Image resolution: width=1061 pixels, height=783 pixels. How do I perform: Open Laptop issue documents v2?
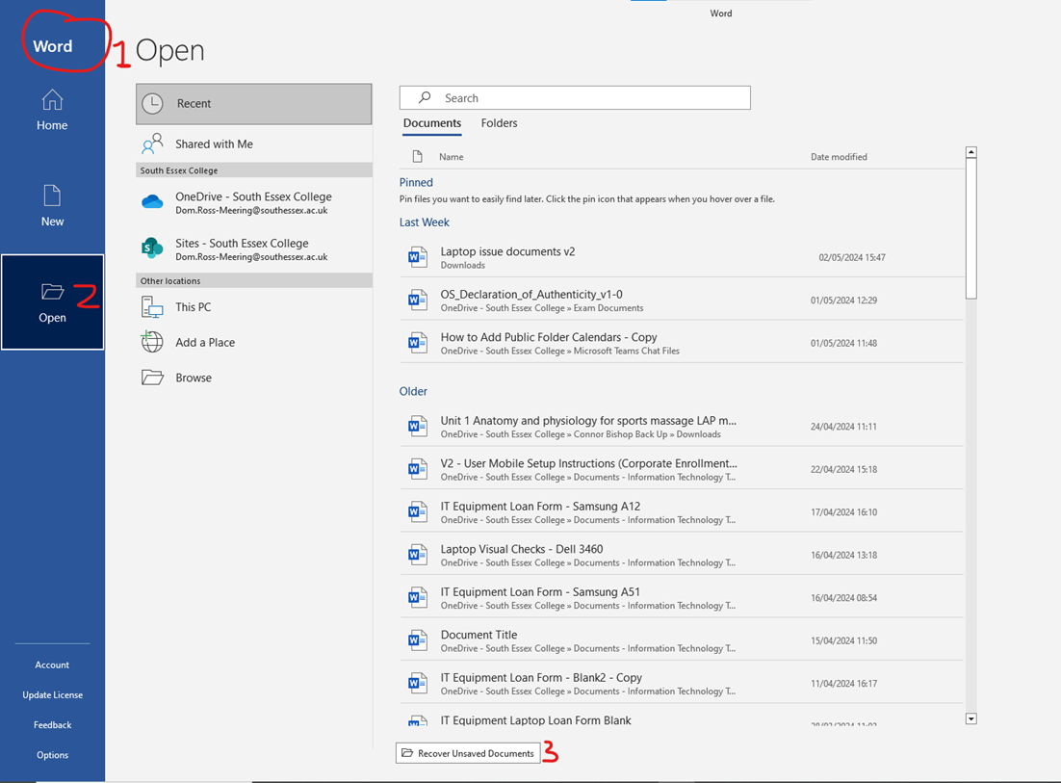682,257
